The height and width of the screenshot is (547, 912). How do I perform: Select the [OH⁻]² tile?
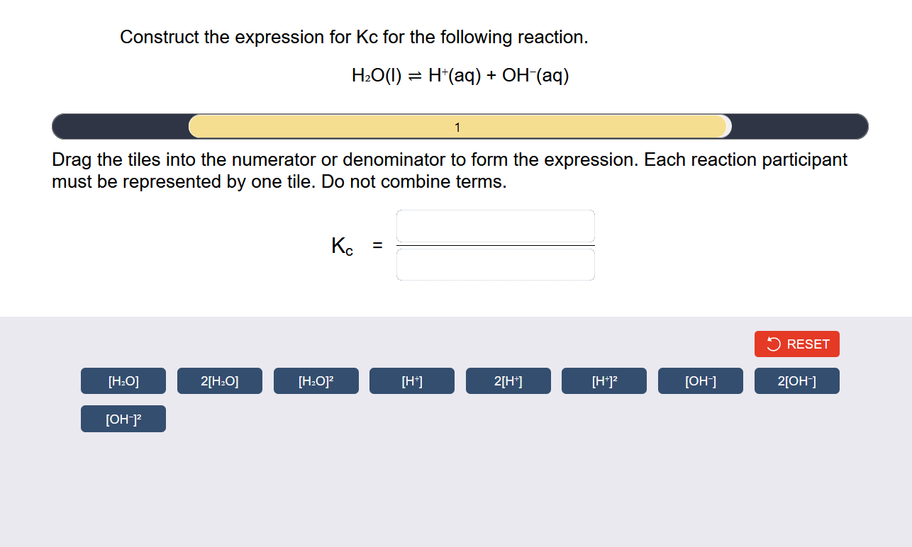123,419
